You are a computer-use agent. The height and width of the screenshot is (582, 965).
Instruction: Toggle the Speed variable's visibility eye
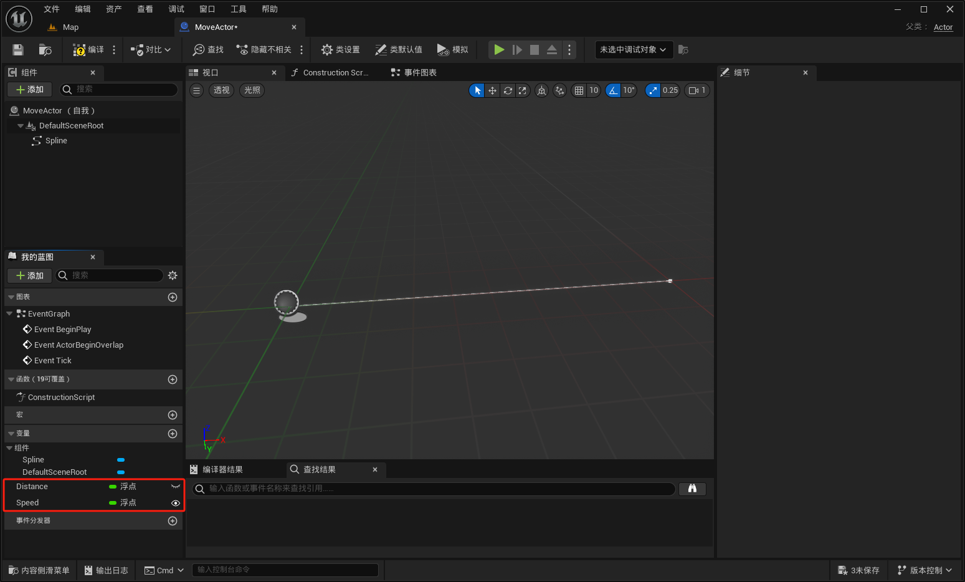(175, 502)
